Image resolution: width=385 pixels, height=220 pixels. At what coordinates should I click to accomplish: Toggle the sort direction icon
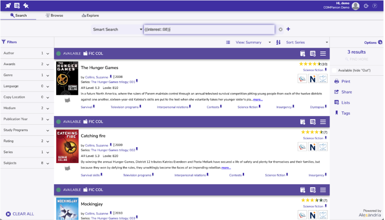(x=278, y=43)
